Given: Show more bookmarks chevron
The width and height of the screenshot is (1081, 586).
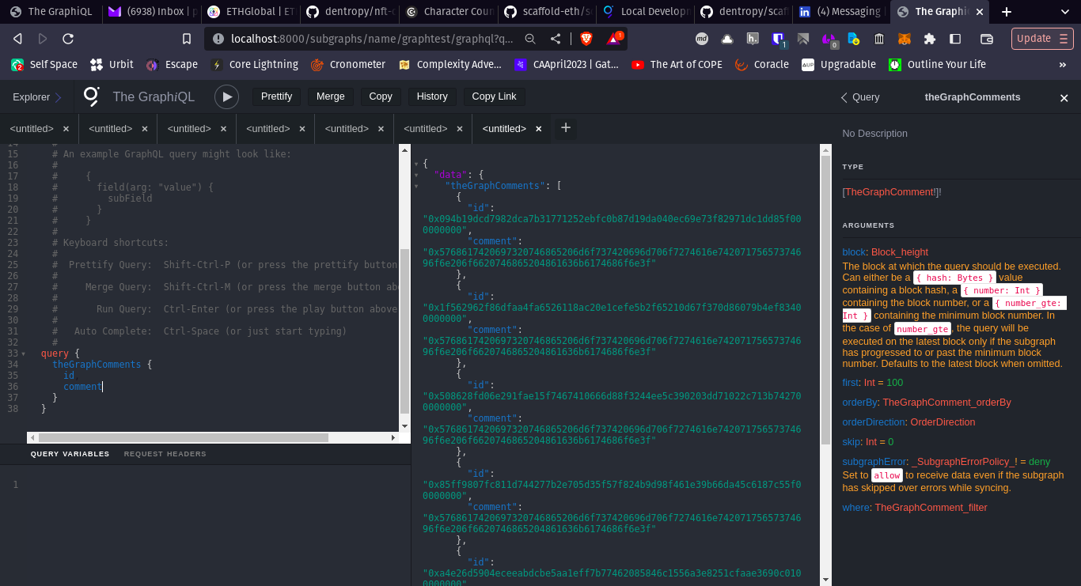Looking at the screenshot, I should [x=1062, y=65].
